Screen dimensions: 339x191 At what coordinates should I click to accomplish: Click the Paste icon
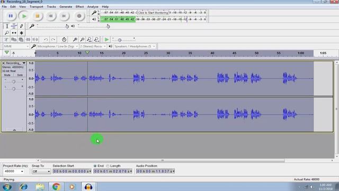21,40
